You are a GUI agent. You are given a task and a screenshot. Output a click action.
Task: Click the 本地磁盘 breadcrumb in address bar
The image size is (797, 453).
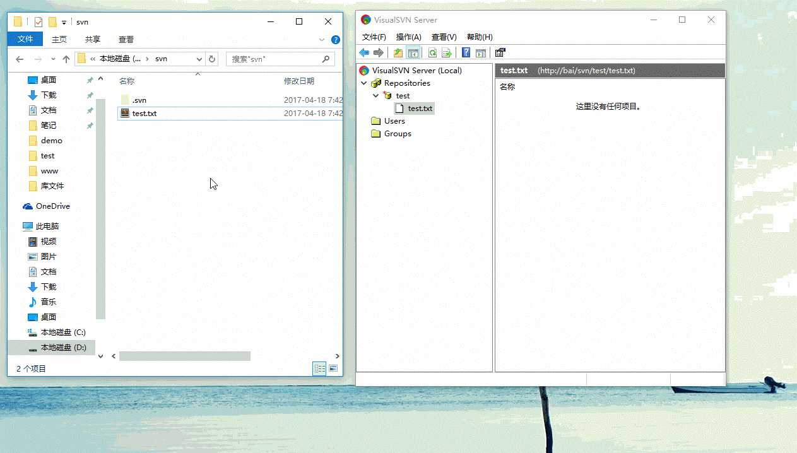pos(120,59)
